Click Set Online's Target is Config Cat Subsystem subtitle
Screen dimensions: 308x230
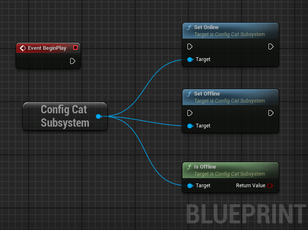pos(229,34)
